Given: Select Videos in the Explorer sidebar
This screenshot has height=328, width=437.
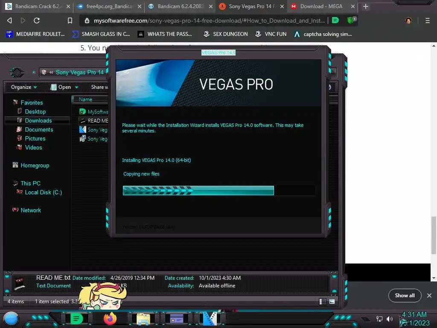Looking at the screenshot, I should point(33,147).
